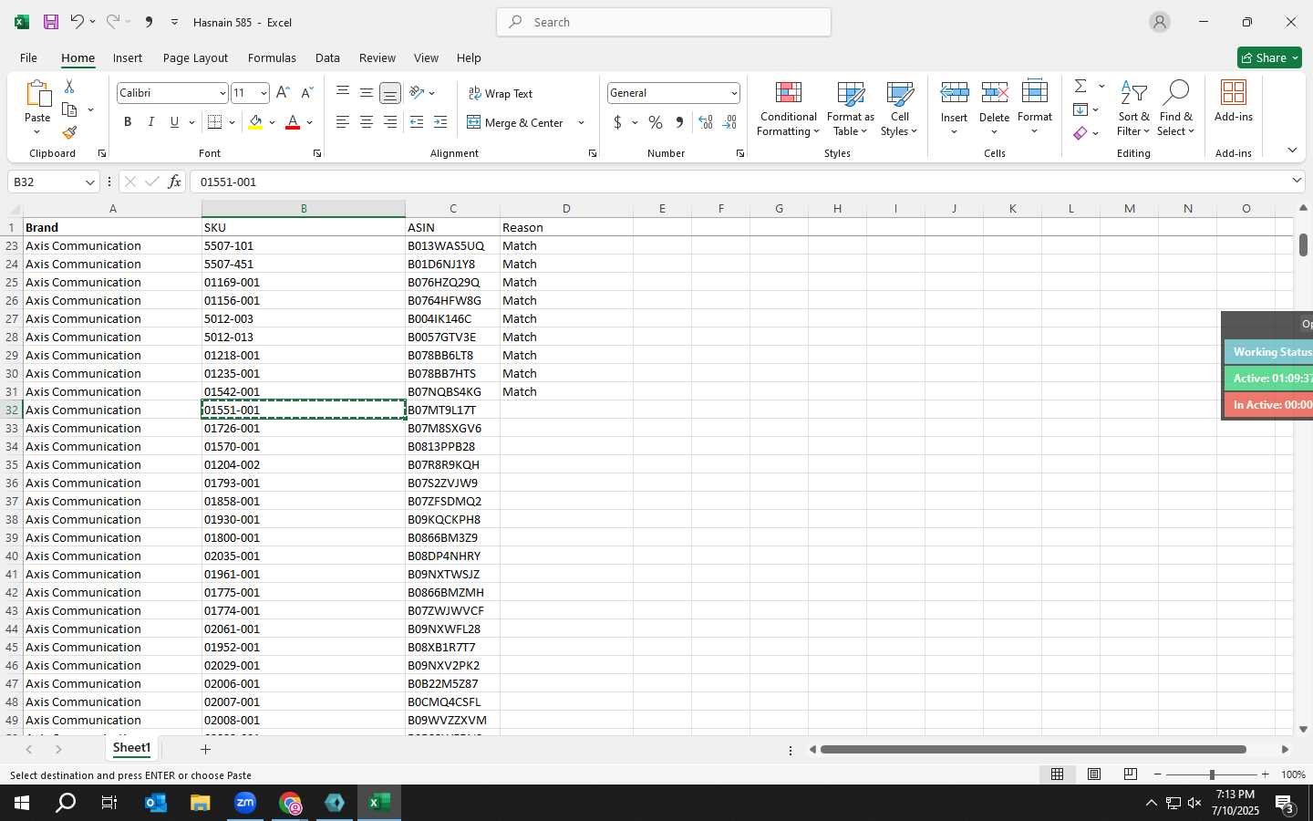Switch to the Insert tab
This screenshot has height=821, width=1313.
click(x=128, y=57)
